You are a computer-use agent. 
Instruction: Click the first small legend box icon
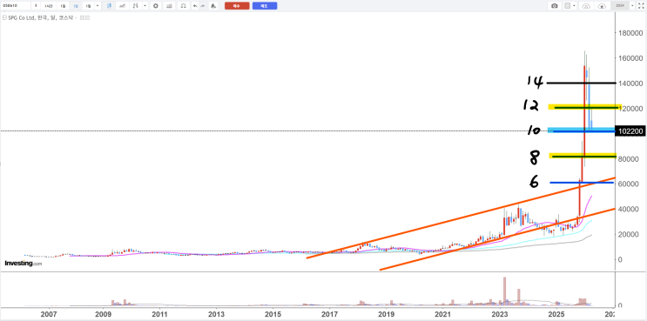pos(82,17)
